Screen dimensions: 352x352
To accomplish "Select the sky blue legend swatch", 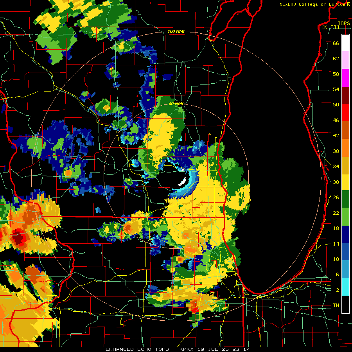I will 345,269.
